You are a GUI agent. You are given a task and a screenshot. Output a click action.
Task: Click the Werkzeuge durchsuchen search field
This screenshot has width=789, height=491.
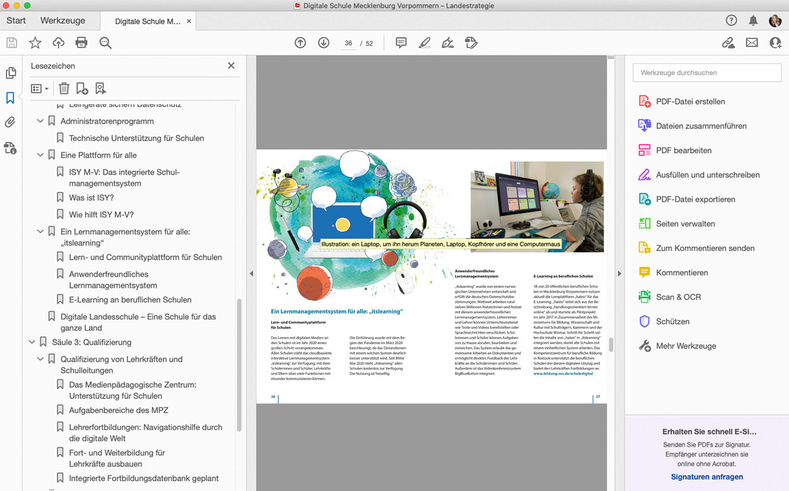(x=707, y=73)
